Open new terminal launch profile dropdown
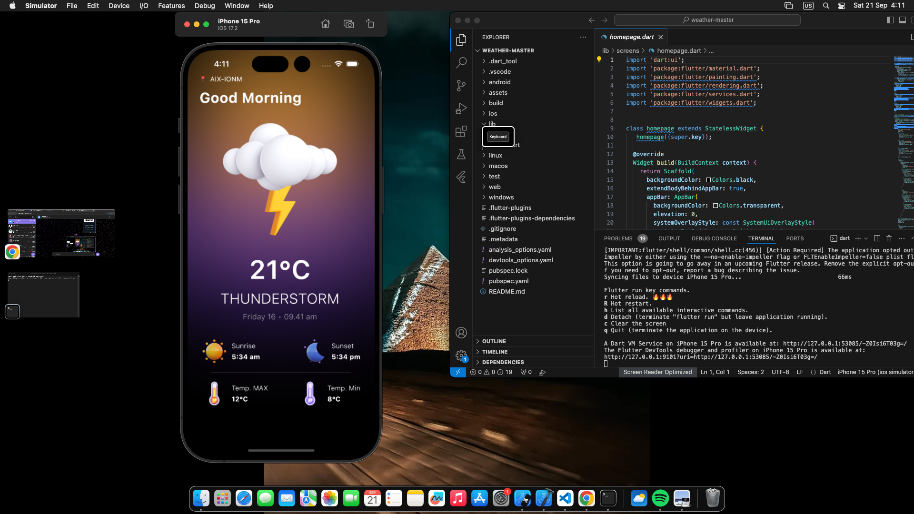The height and width of the screenshot is (514, 914). click(866, 238)
